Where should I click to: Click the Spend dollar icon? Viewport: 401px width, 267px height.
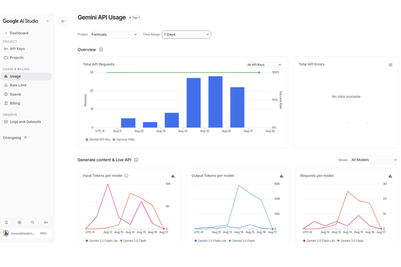pos(6,94)
